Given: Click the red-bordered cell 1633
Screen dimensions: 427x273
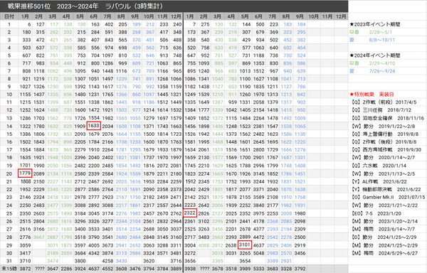Looking at the screenshot, I should pos(94,126).
